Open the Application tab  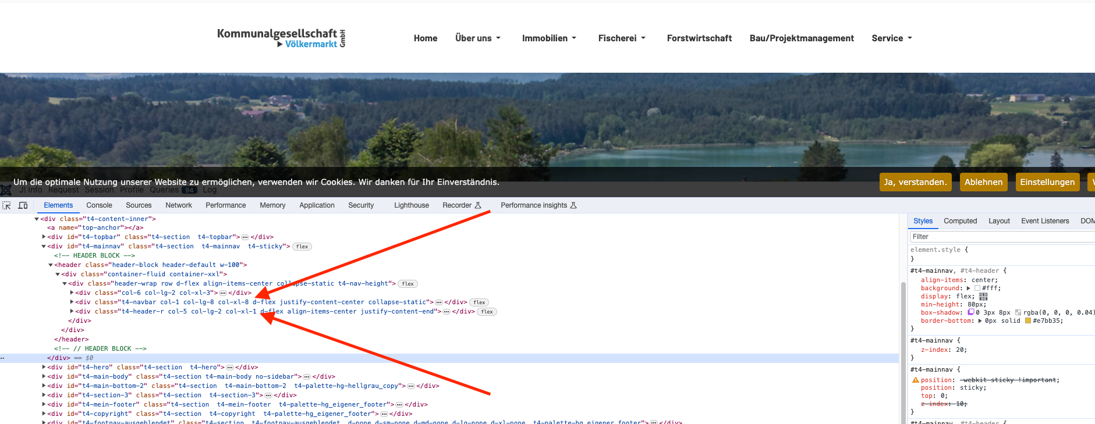click(x=317, y=205)
